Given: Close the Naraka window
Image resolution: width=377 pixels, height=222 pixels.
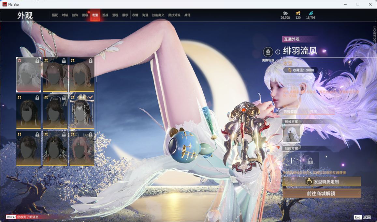Looking at the screenshot, I should (370, 4).
